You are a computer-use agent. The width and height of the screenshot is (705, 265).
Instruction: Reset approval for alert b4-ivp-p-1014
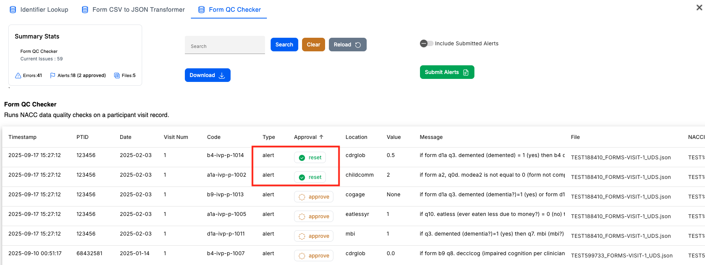(310, 157)
